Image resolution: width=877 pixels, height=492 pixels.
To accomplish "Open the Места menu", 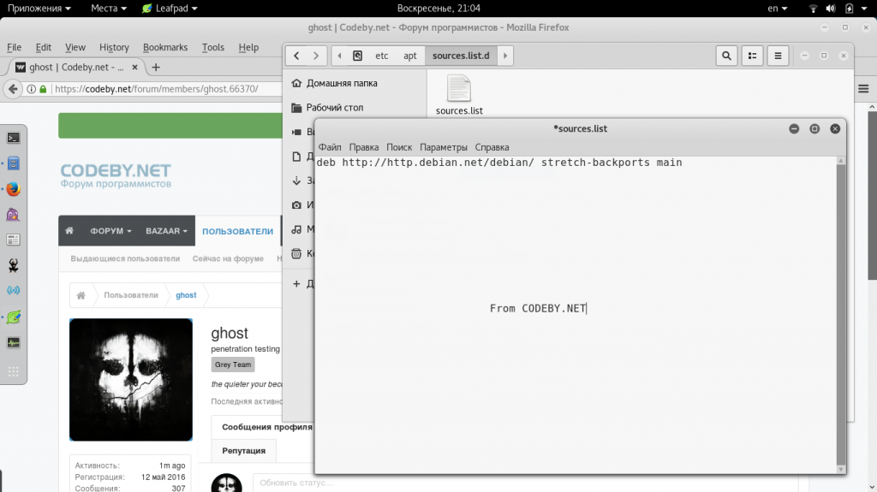I will (x=109, y=9).
